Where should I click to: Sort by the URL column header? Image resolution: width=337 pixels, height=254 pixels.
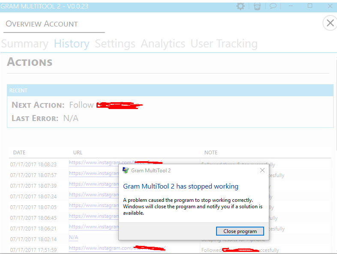78,152
